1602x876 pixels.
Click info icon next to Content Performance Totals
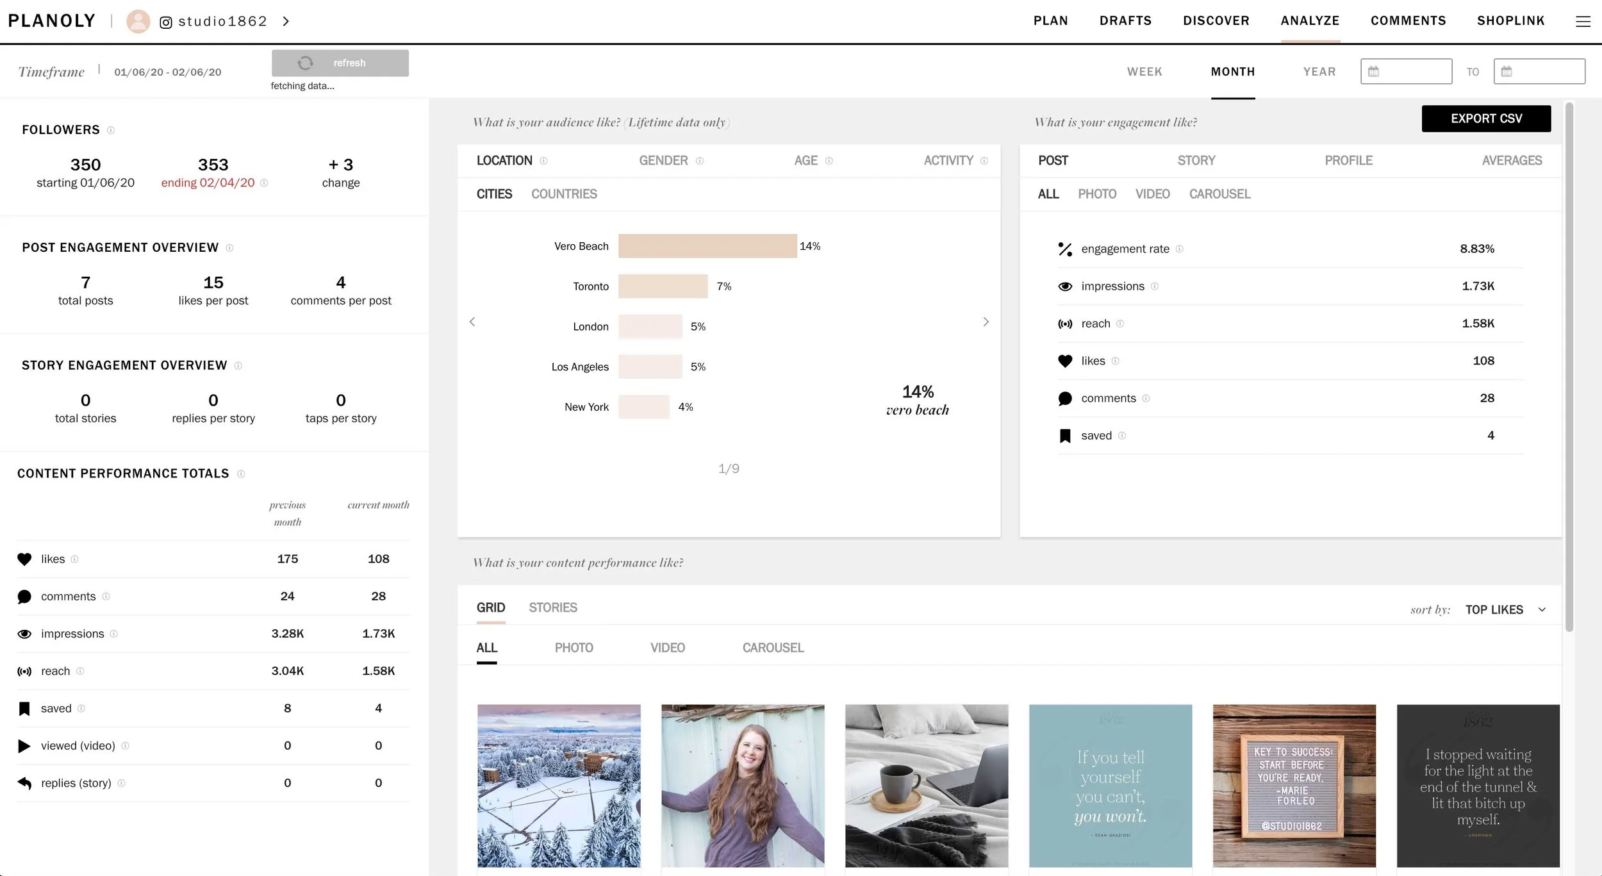[241, 474]
